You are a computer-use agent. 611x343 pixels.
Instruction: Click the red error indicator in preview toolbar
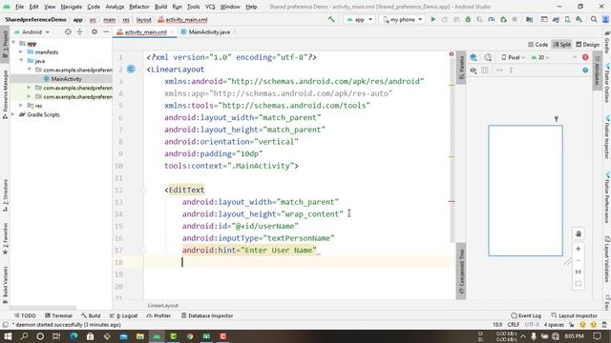click(585, 57)
